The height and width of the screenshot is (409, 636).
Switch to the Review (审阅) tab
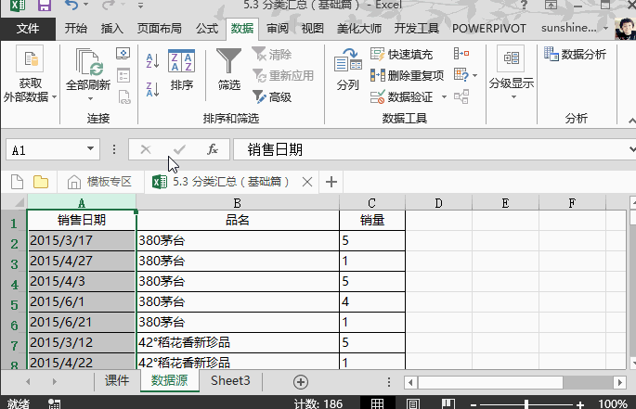[277, 29]
